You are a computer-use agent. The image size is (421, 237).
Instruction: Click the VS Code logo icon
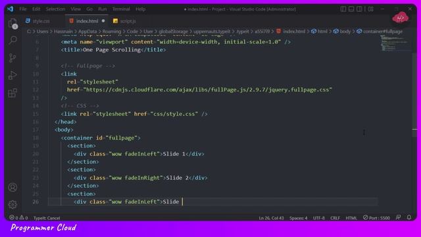click(x=11, y=9)
